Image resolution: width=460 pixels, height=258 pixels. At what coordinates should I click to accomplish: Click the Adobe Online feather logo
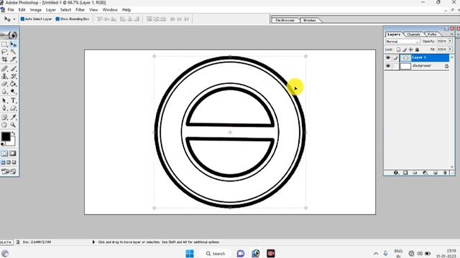[9, 35]
